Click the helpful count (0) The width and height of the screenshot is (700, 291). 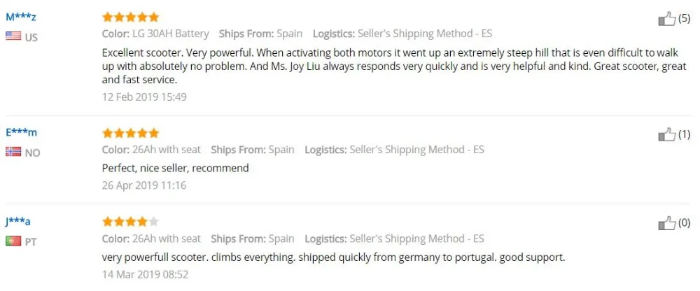click(684, 224)
